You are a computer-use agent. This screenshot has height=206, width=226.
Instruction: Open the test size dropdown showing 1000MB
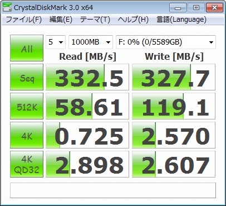tap(91, 42)
